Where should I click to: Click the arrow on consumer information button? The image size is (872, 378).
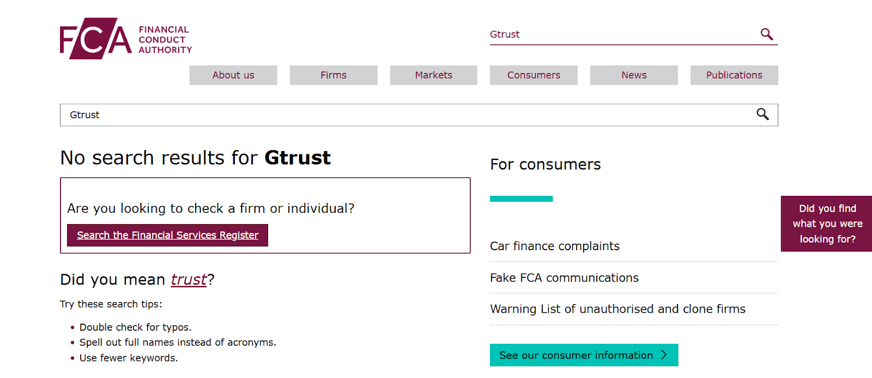tap(665, 355)
